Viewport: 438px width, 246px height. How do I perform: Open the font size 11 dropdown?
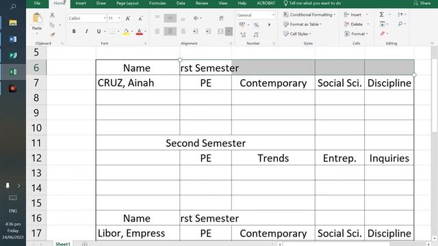pyautogui.click(x=120, y=18)
